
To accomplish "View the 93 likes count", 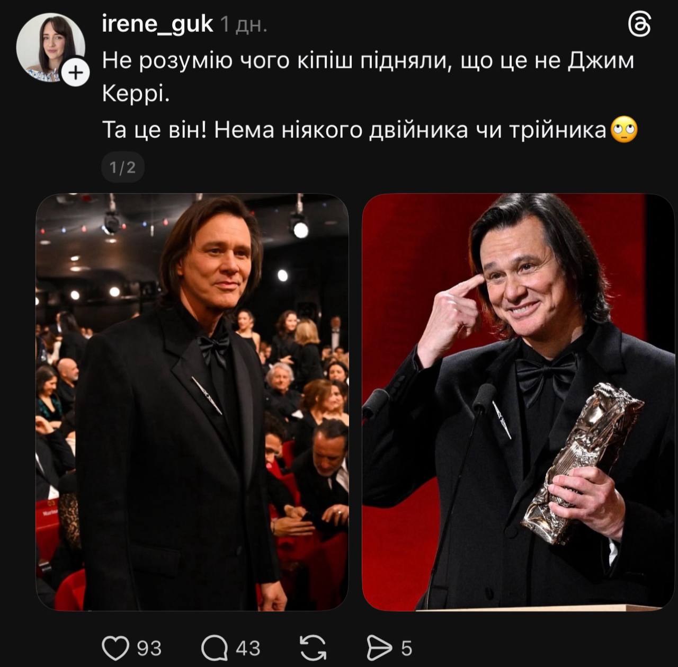I will (x=149, y=648).
